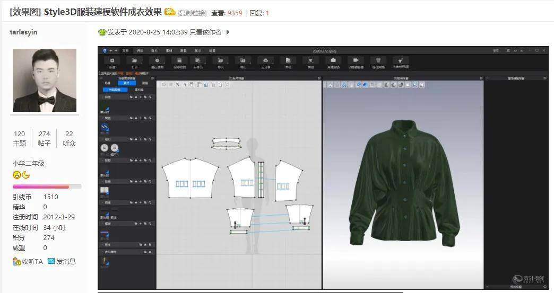Click the garment mesh icon in ribbon

click(378, 60)
